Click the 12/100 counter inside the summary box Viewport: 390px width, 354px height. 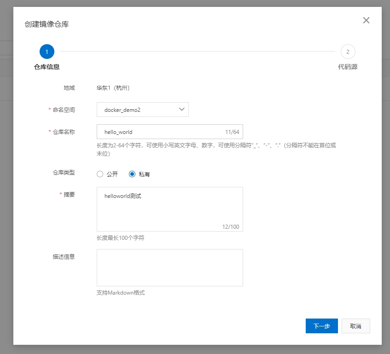tap(231, 226)
